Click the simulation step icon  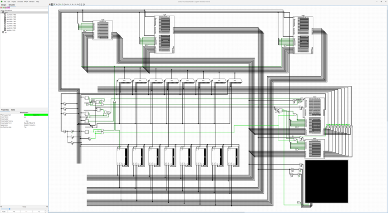pyautogui.click(x=5, y=8)
